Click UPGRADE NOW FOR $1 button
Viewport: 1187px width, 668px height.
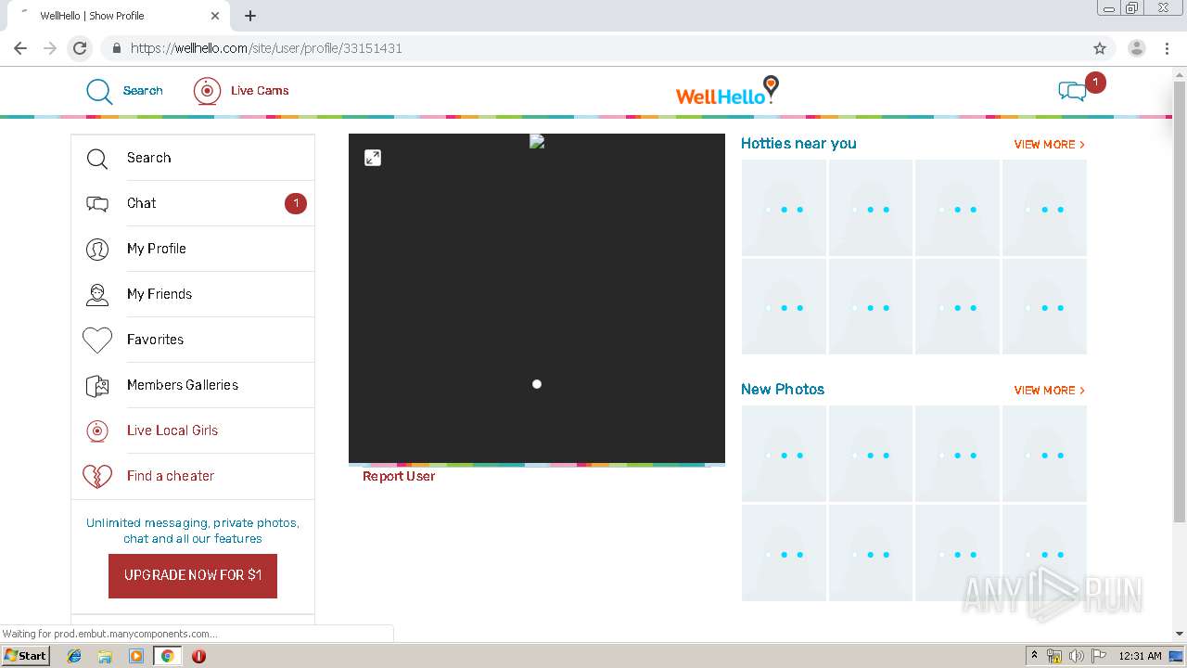click(x=193, y=575)
